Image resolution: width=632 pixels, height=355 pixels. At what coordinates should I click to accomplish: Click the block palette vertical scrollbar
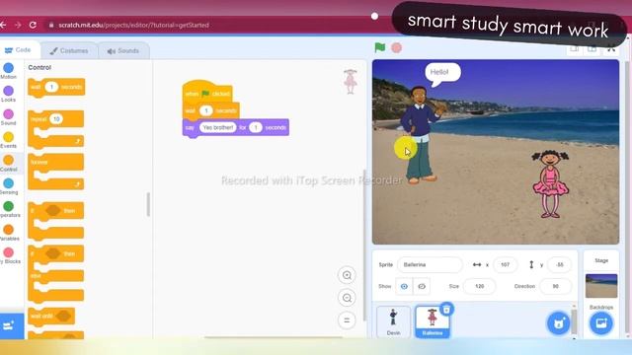[x=148, y=204]
